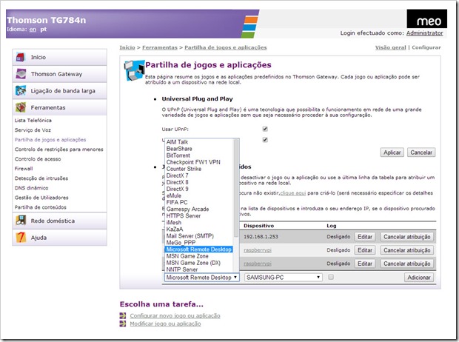Click the Ferramentas toolbox icon
Image resolution: width=459 pixels, height=342 pixels.
pyautogui.click(x=21, y=107)
